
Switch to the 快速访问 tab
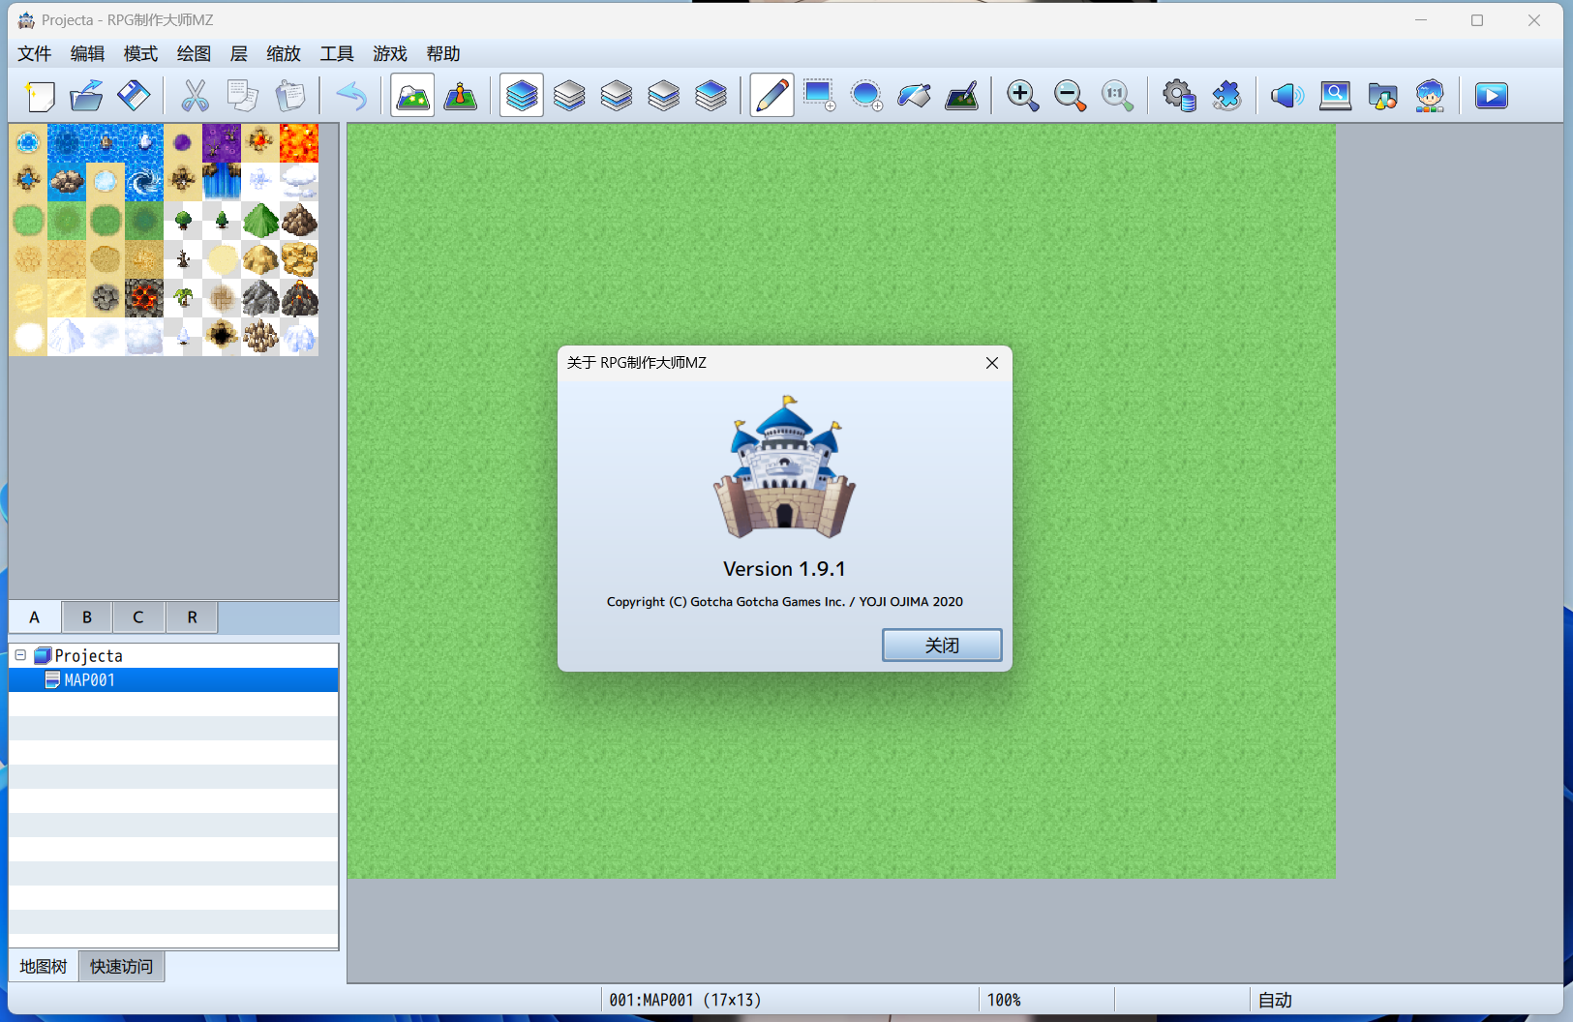[122, 967]
